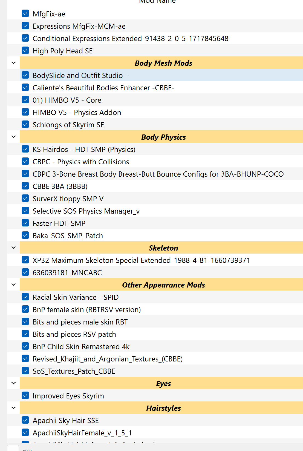Disable the Apachii Sky Hair SSE checkbox
This screenshot has width=303, height=451.
(25, 420)
